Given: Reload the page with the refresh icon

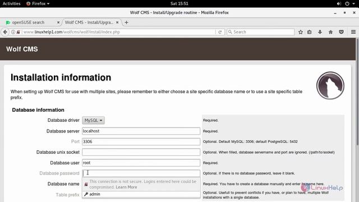Looking at the screenshot, I should pos(220,32).
